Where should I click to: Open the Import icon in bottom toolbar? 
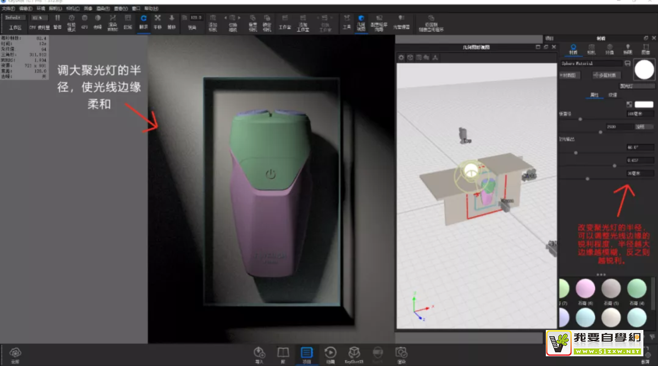tap(259, 354)
